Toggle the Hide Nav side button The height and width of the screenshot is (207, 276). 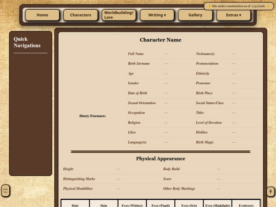[6, 191]
